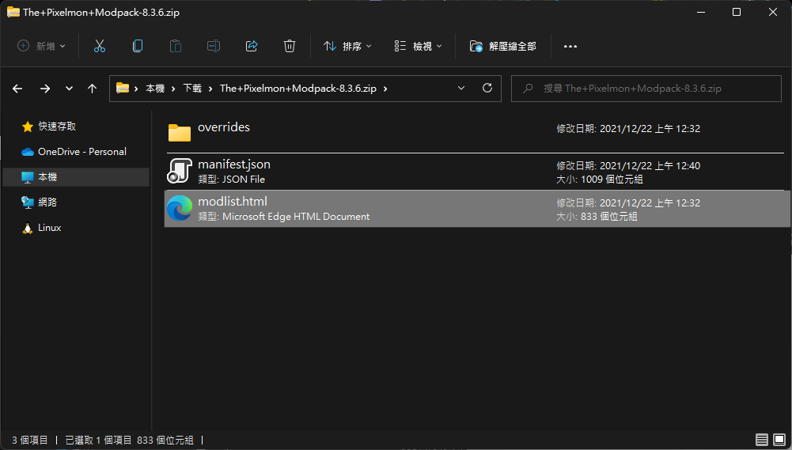This screenshot has width=792, height=450.
Task: Minimize the File Explorer window
Action: (700, 12)
